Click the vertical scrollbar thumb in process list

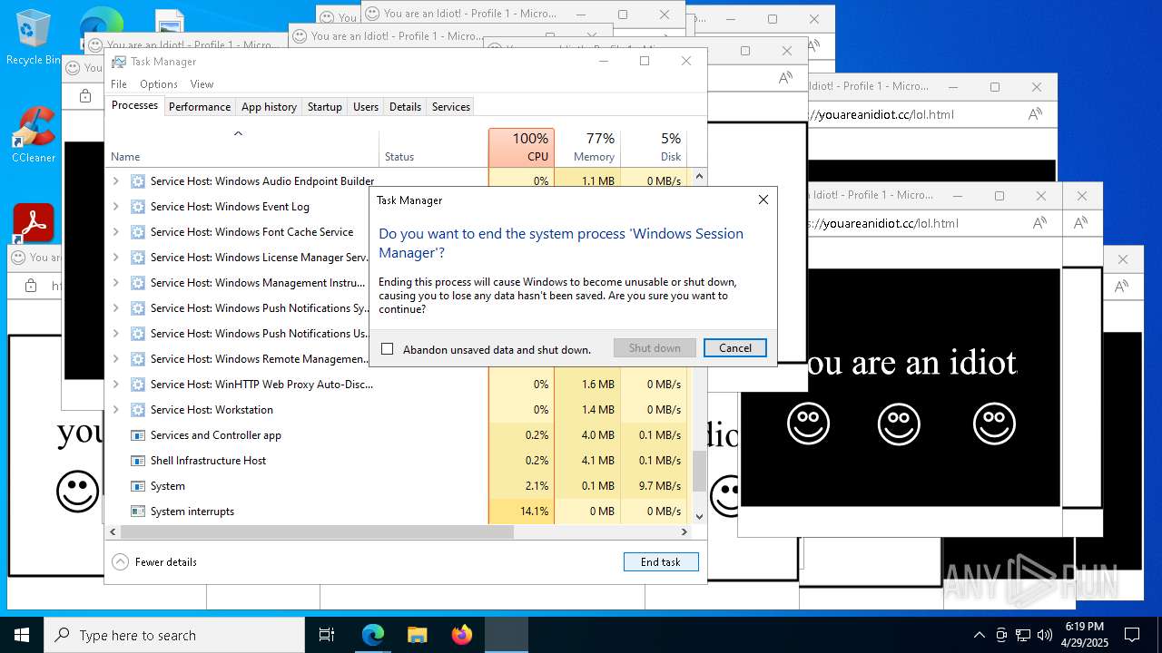(x=699, y=471)
